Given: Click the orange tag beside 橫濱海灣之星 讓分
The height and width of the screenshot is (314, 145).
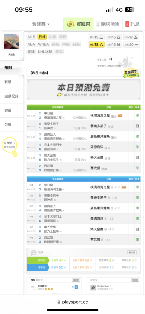Looking at the screenshot, I should (120, 115).
